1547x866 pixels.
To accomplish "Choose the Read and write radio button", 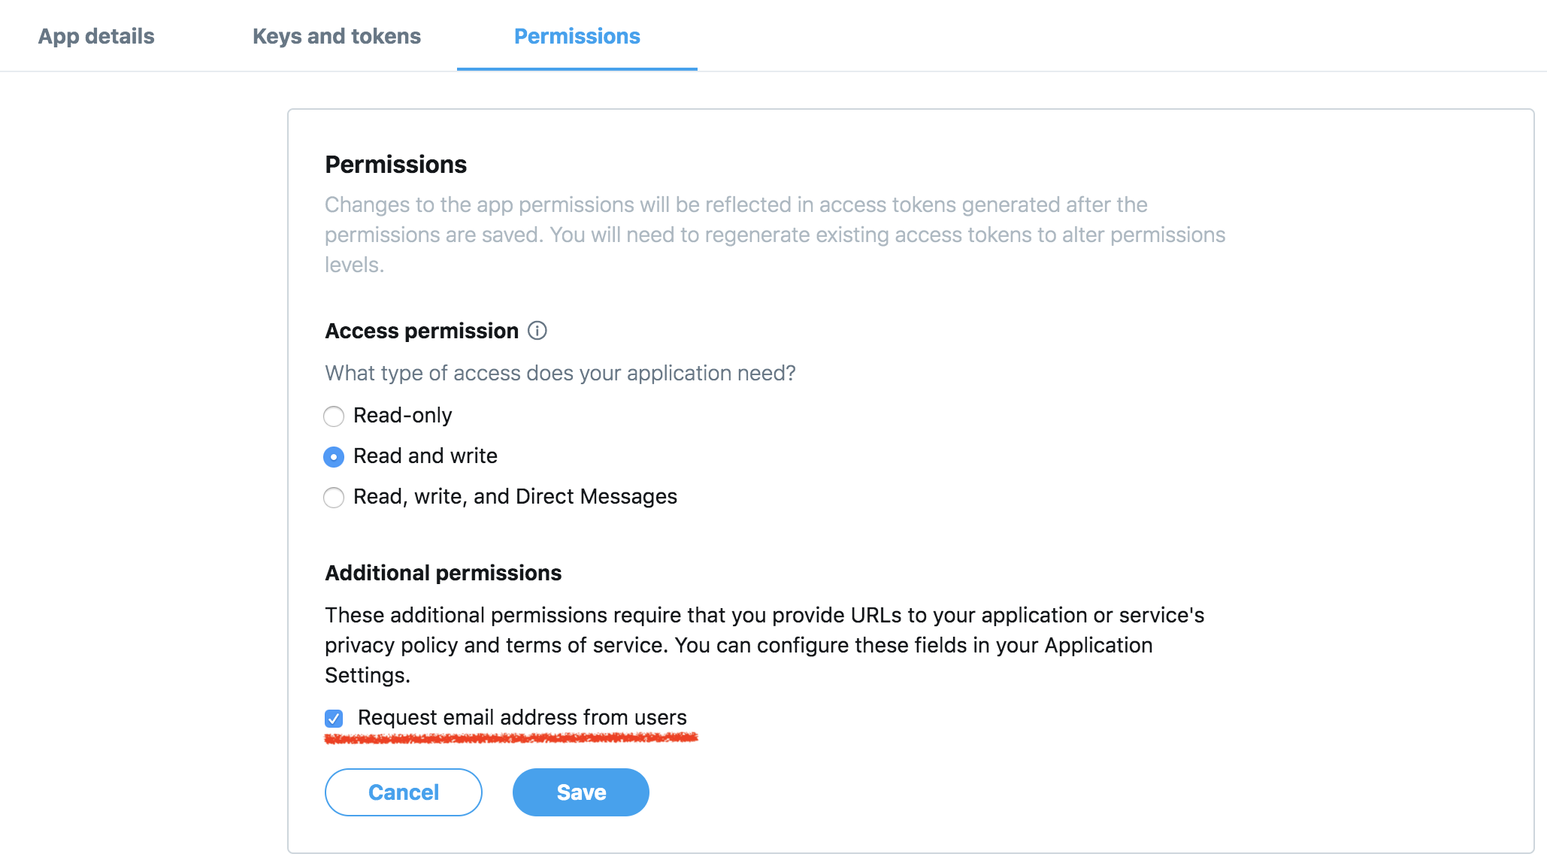I will click(334, 456).
